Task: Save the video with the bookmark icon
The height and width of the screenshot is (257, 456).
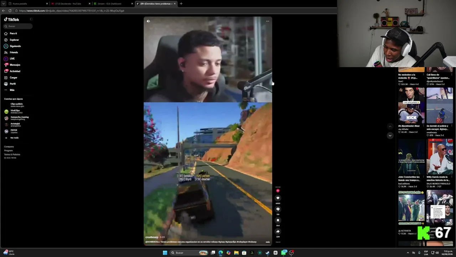Action: tap(278, 220)
